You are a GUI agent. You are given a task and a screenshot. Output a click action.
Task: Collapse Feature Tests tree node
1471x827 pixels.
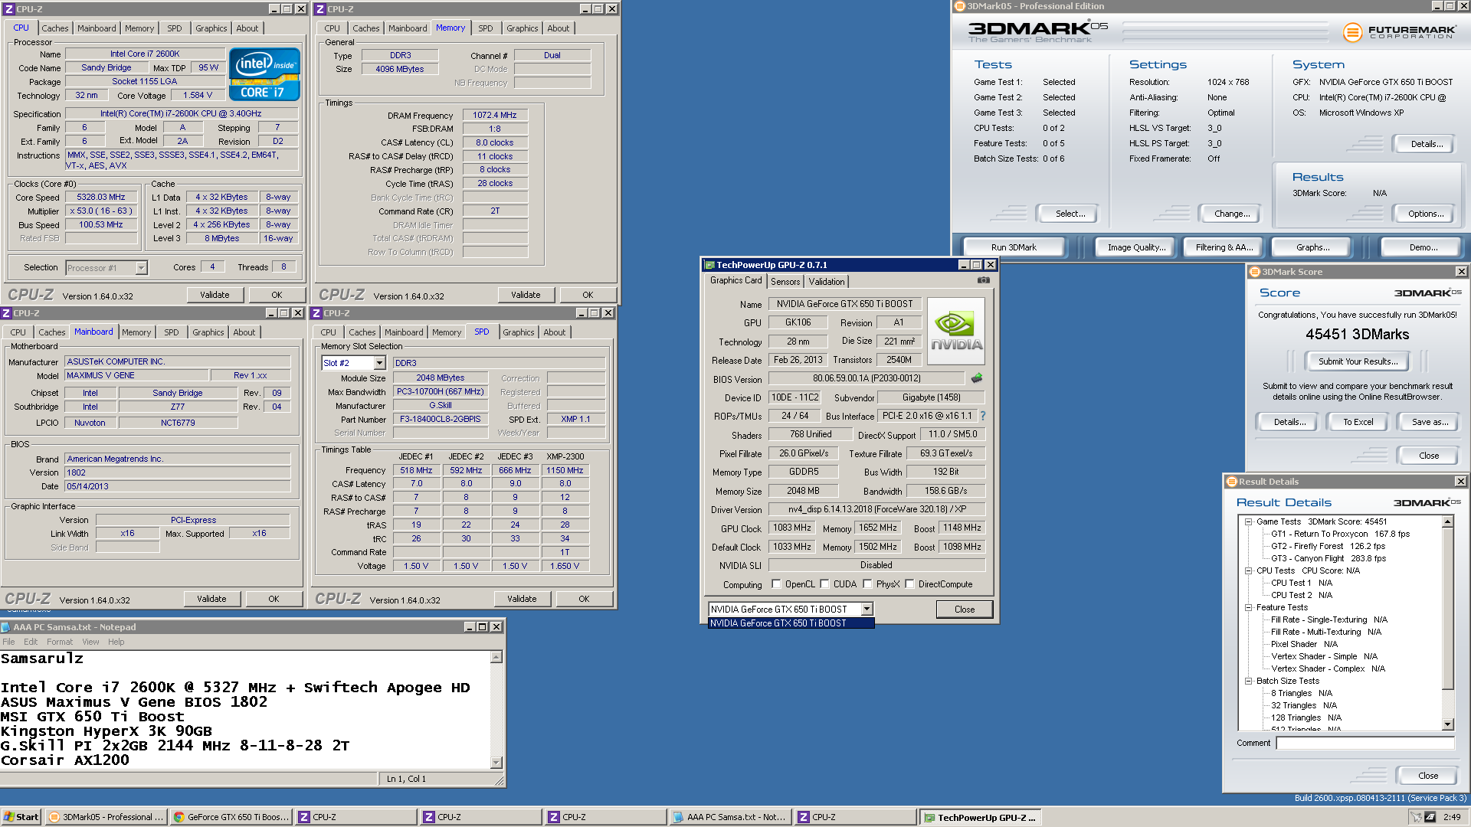coord(1248,607)
